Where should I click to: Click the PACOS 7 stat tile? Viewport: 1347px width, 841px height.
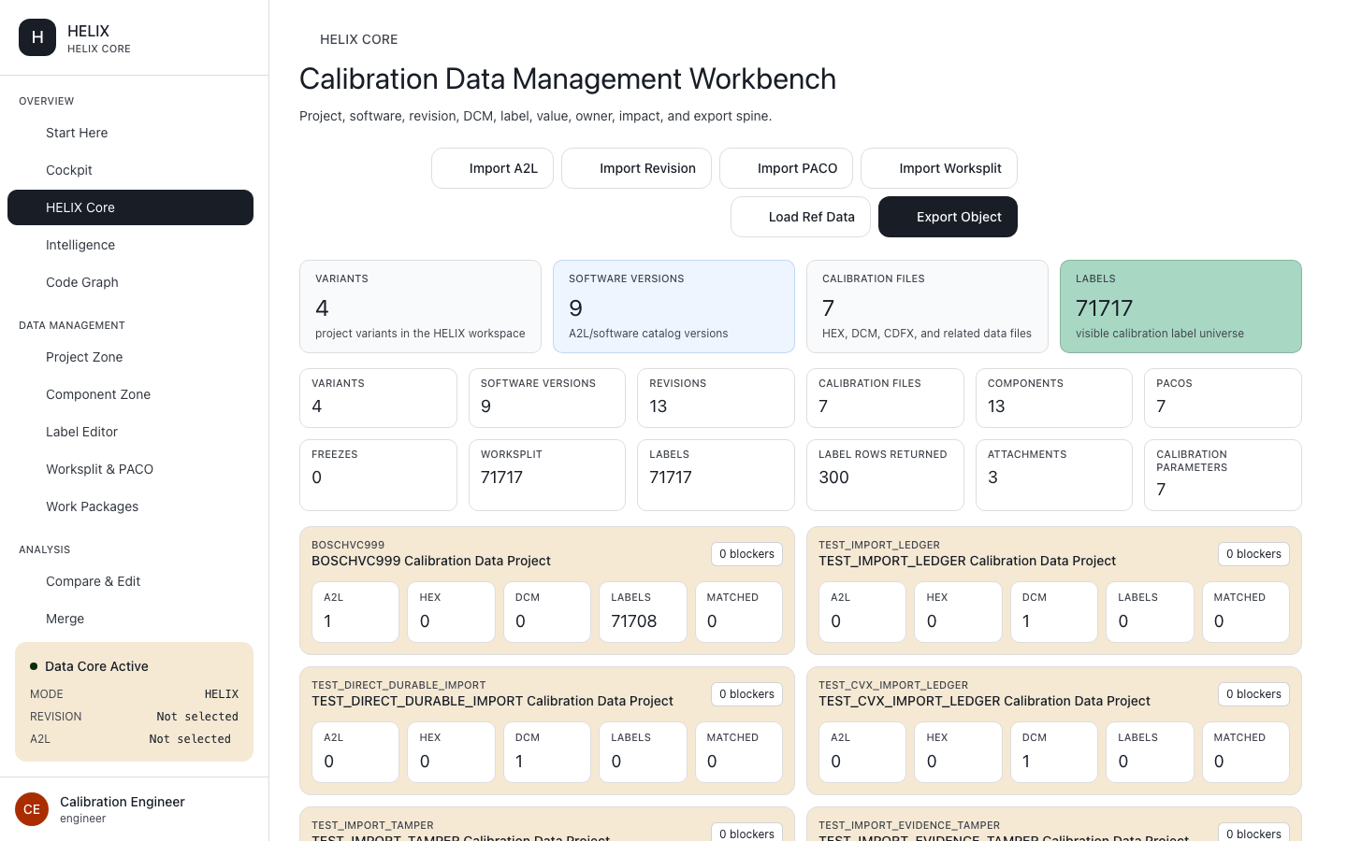coord(1223,398)
